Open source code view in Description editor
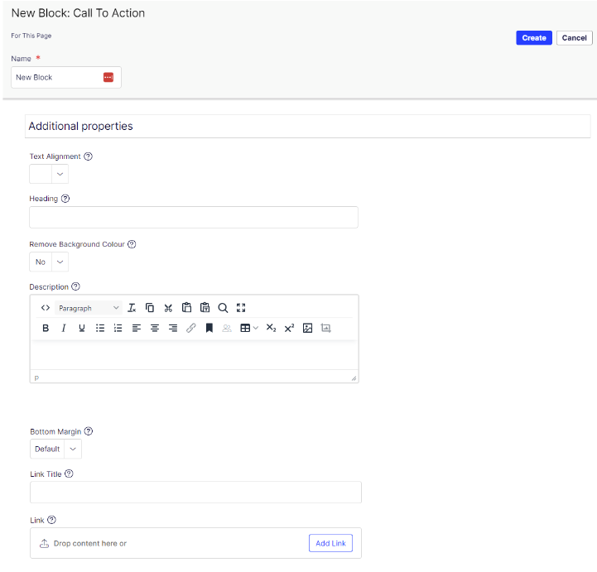 pos(46,308)
